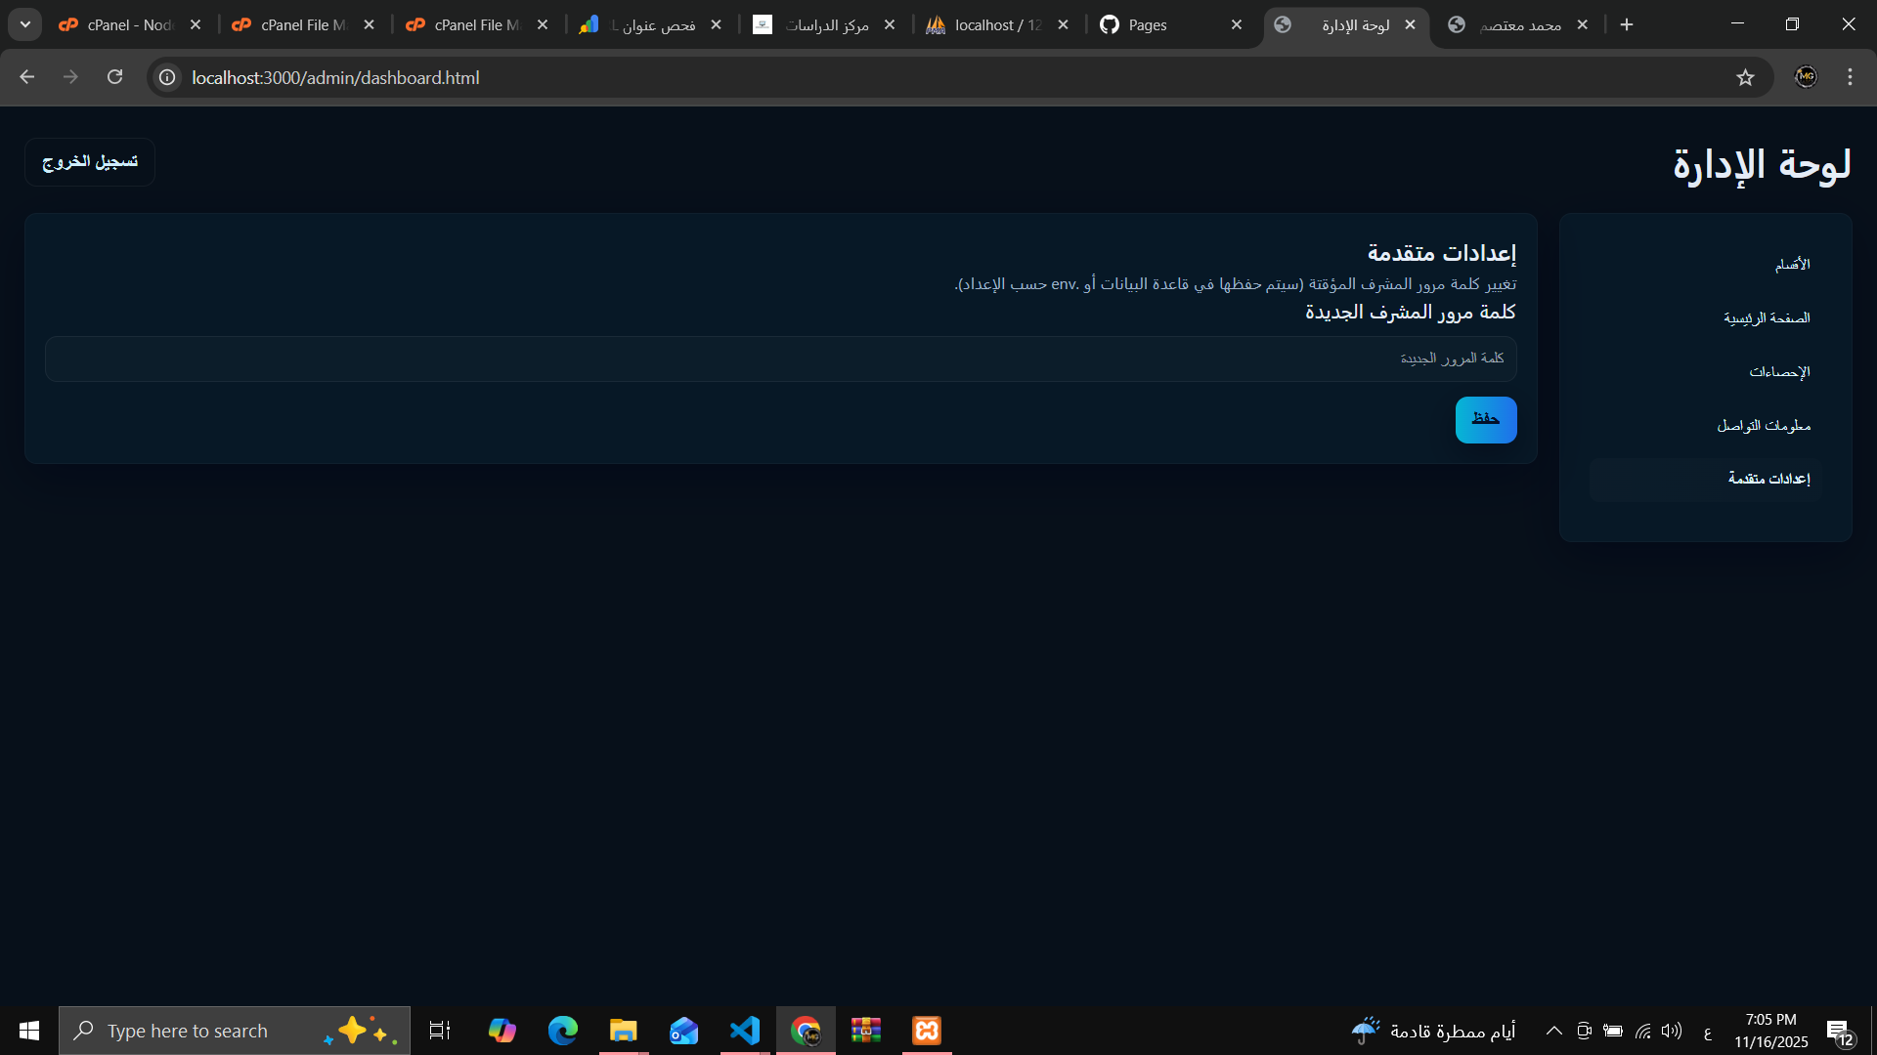1877x1055 pixels.
Task: Show hidden system tray icons chevron
Action: point(1553,1031)
